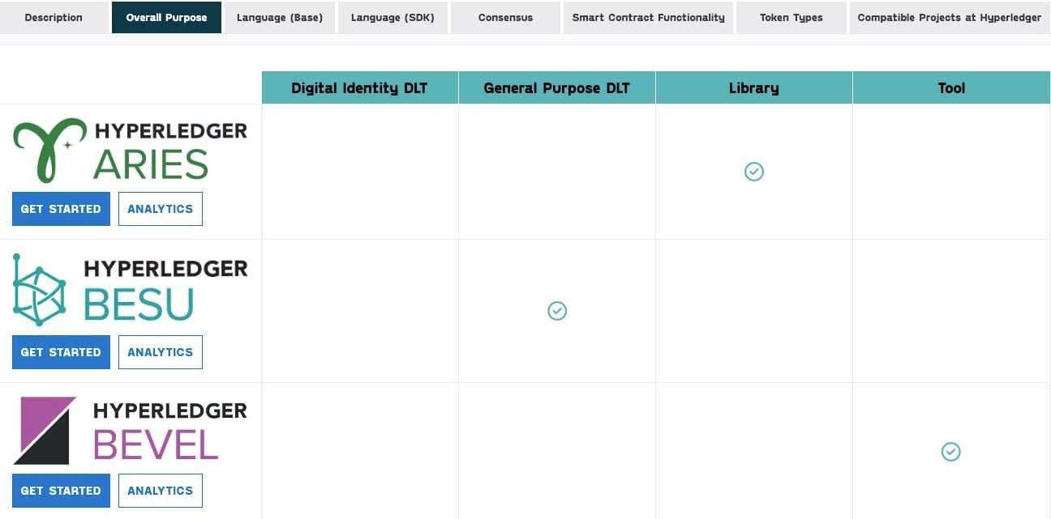
Task: Click Get Started under Hyperledger Aries
Action: coord(61,209)
